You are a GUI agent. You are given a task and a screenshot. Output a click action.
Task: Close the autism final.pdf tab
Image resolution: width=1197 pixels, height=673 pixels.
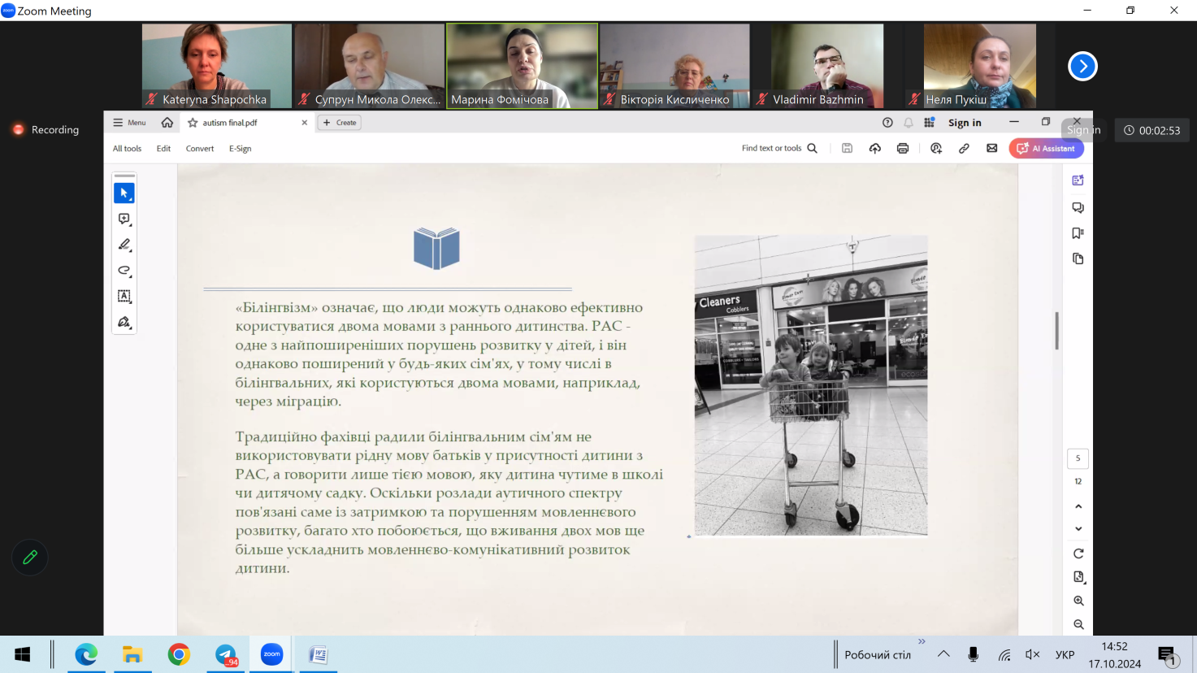(x=305, y=123)
